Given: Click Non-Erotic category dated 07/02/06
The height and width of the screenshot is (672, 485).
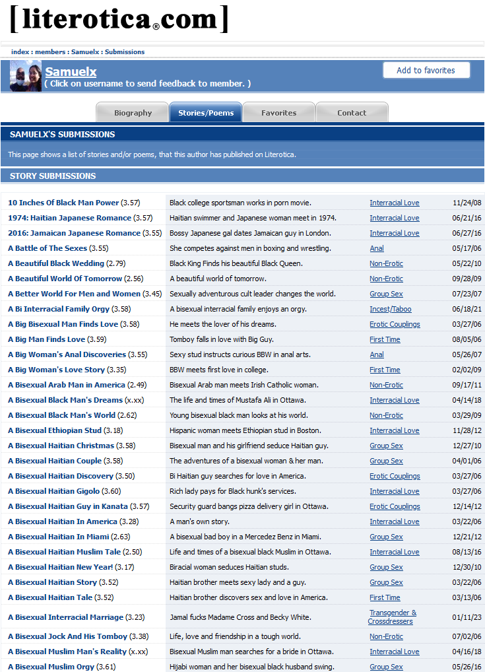Looking at the screenshot, I should pyautogui.click(x=386, y=636).
